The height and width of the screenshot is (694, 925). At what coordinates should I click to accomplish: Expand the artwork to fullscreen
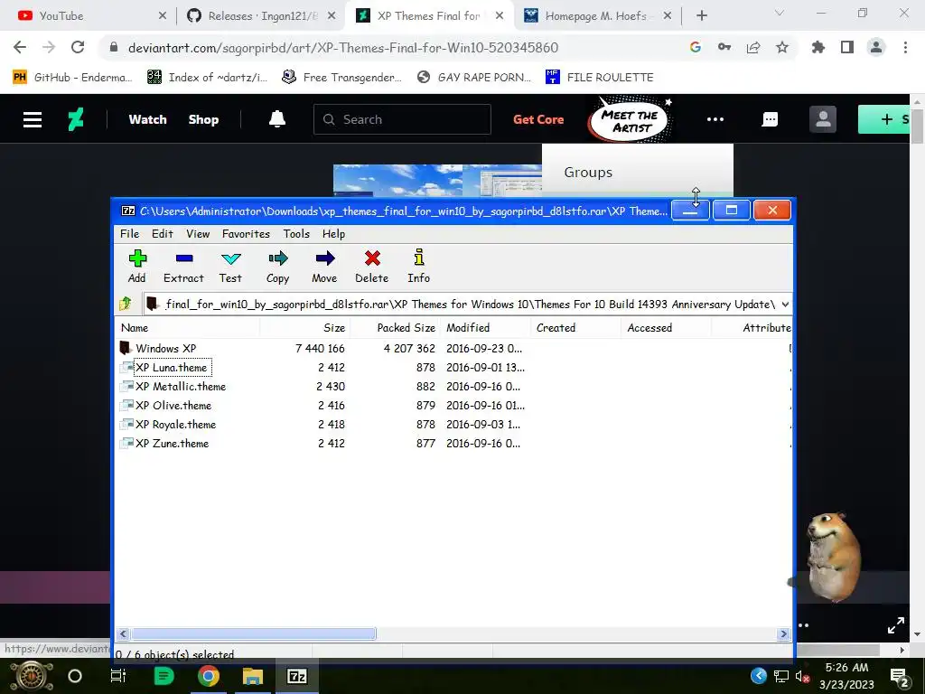[895, 625]
